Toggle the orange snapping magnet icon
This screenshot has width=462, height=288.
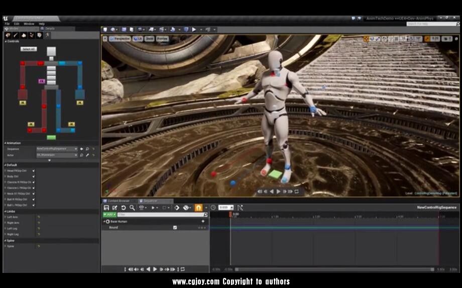pos(198,208)
